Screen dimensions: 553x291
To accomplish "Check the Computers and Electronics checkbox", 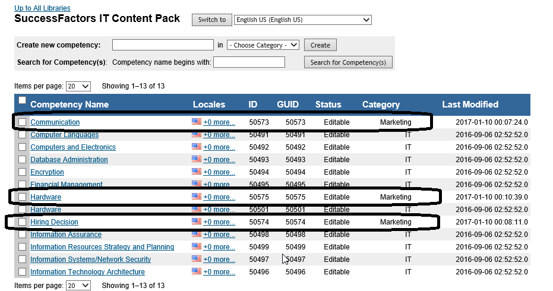I will point(22,147).
